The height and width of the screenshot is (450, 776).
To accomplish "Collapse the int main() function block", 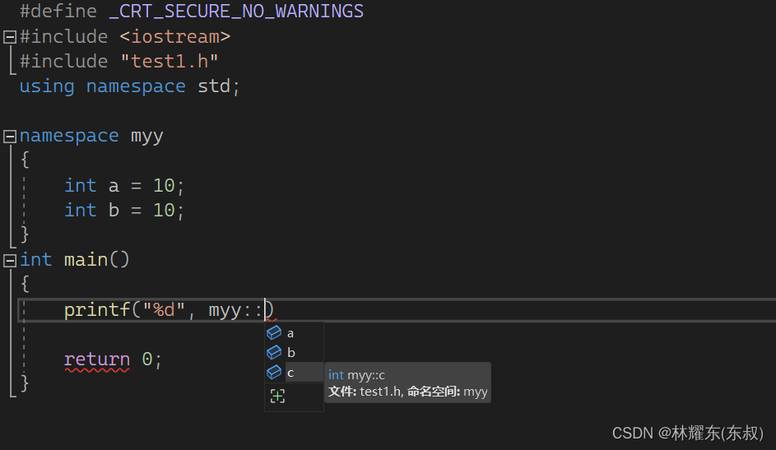I will (9, 260).
